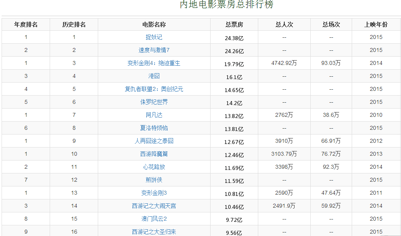Open the 西游记之大闹天宫 link
Viewport: 401px width, 236px height.
pyautogui.click(x=154, y=206)
